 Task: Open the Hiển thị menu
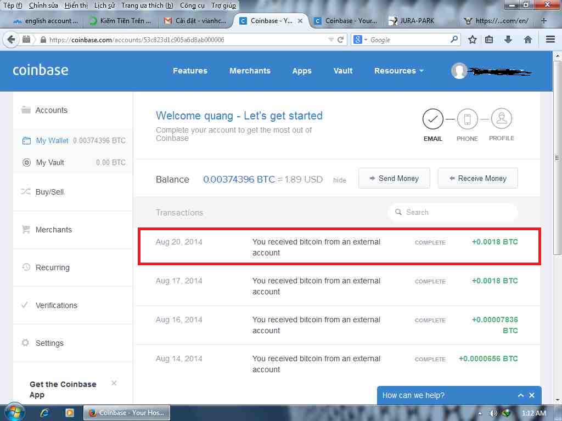point(76,5)
